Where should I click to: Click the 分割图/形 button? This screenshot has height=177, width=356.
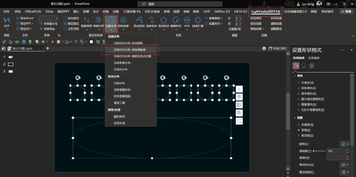pos(235,29)
